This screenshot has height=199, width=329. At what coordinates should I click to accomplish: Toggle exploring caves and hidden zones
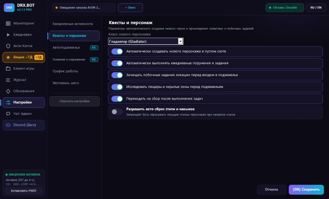click(117, 87)
